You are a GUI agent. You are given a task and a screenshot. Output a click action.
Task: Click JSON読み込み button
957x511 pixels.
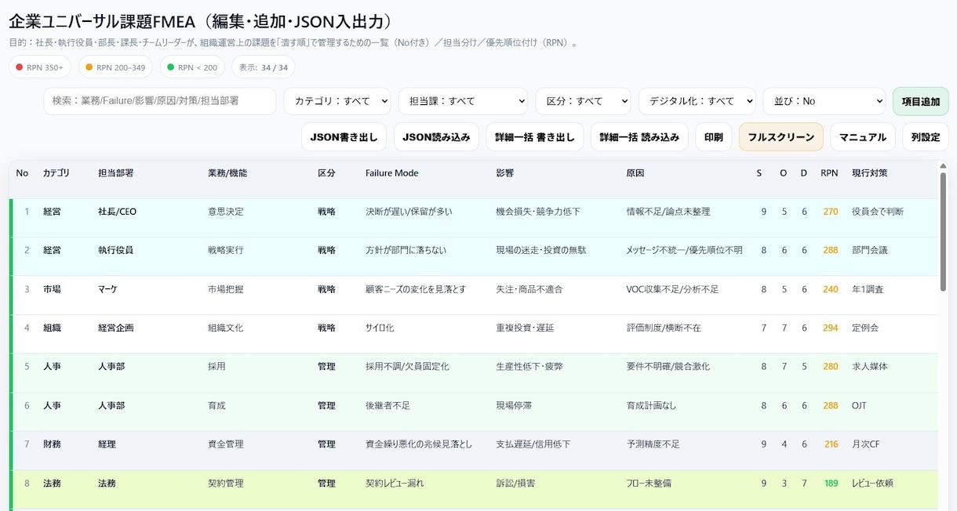point(436,136)
